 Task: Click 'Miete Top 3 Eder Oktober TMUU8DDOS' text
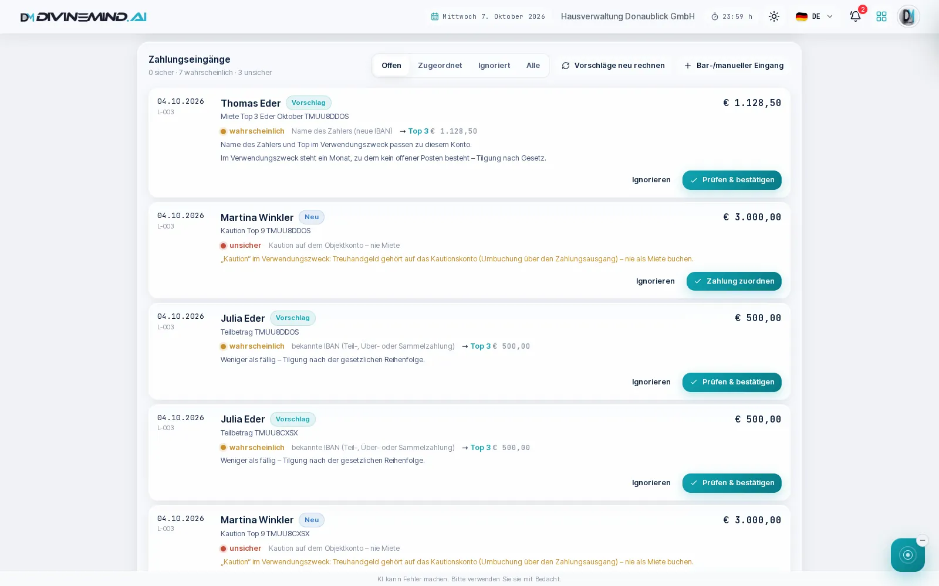coord(285,117)
